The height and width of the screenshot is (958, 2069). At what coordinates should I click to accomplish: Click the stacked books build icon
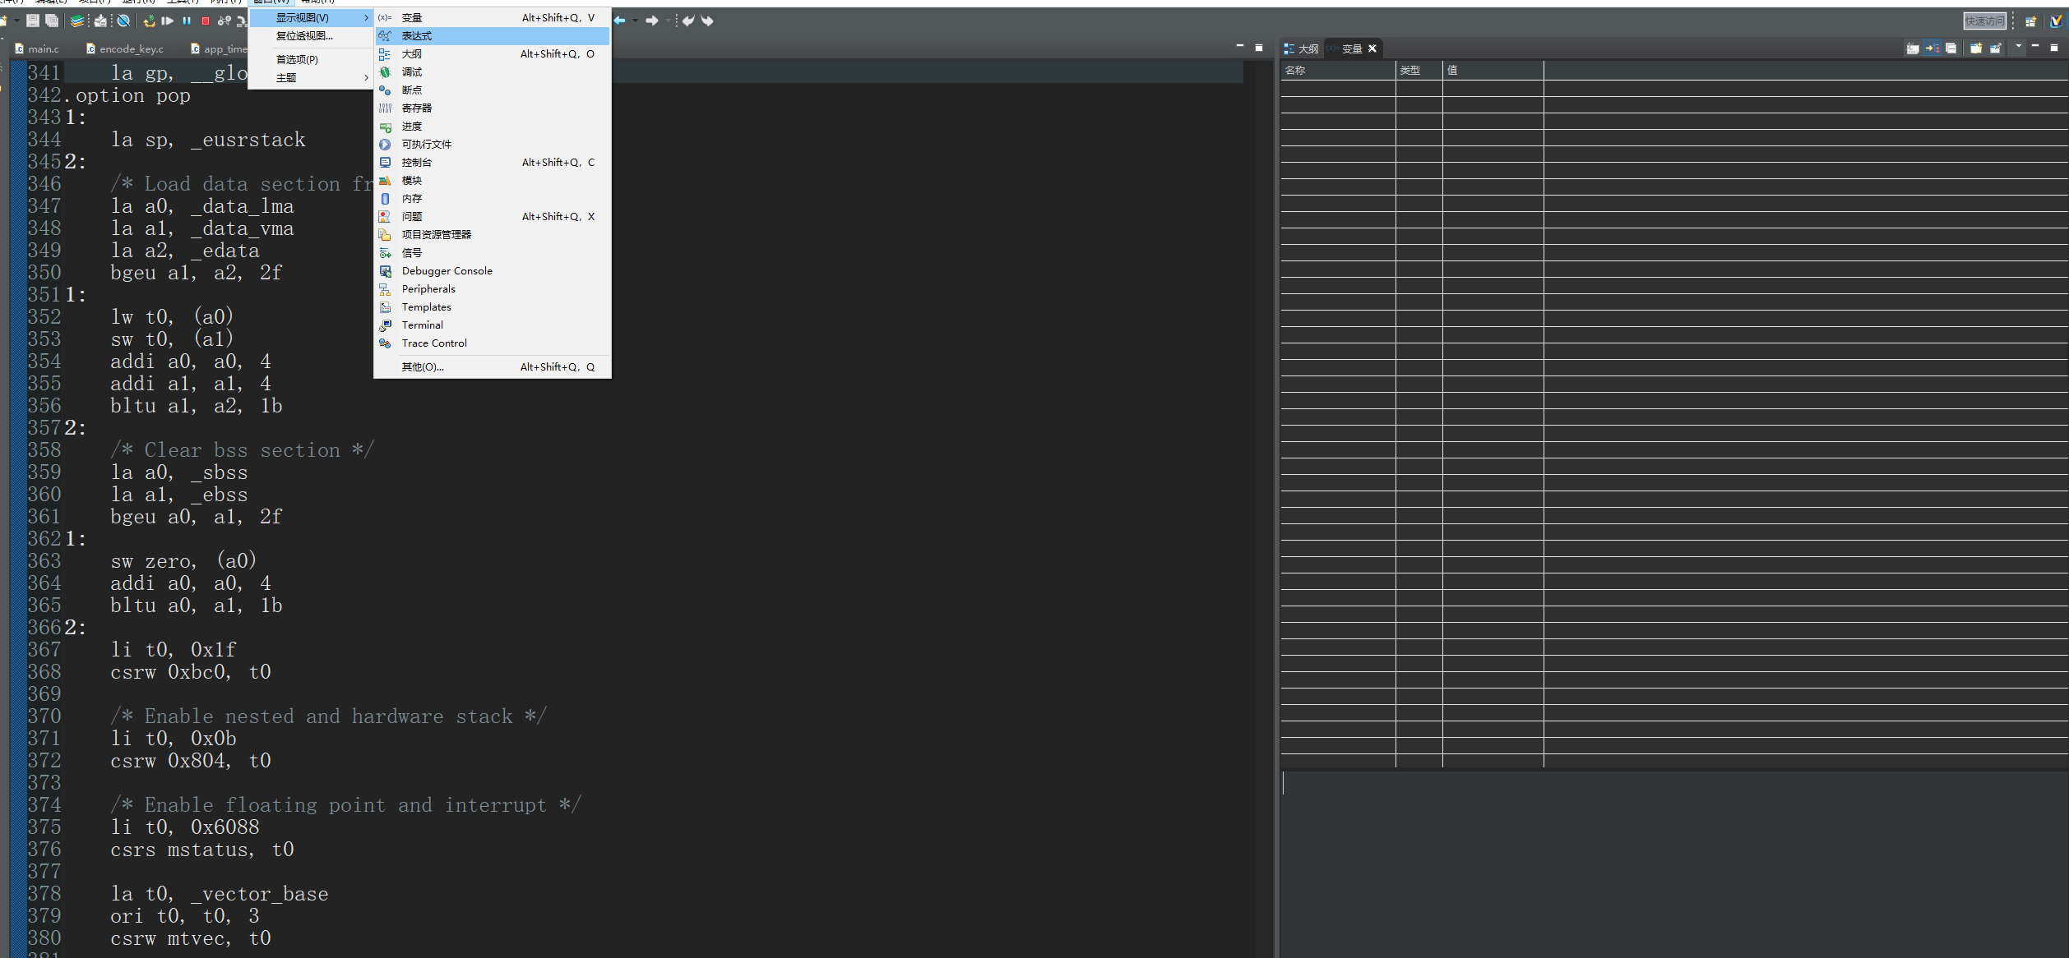tap(77, 21)
